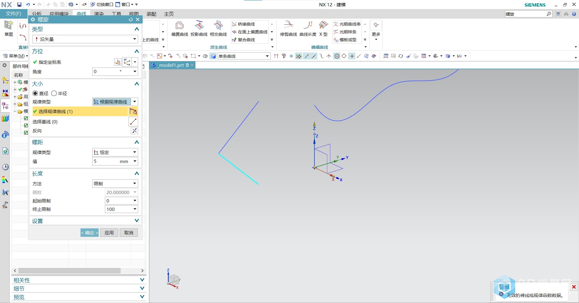Collapse the Size (大小) section

[137, 84]
